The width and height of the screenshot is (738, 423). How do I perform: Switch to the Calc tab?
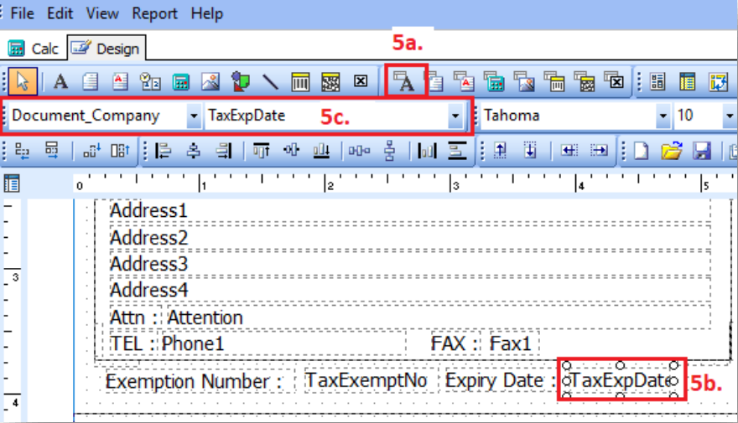click(34, 49)
